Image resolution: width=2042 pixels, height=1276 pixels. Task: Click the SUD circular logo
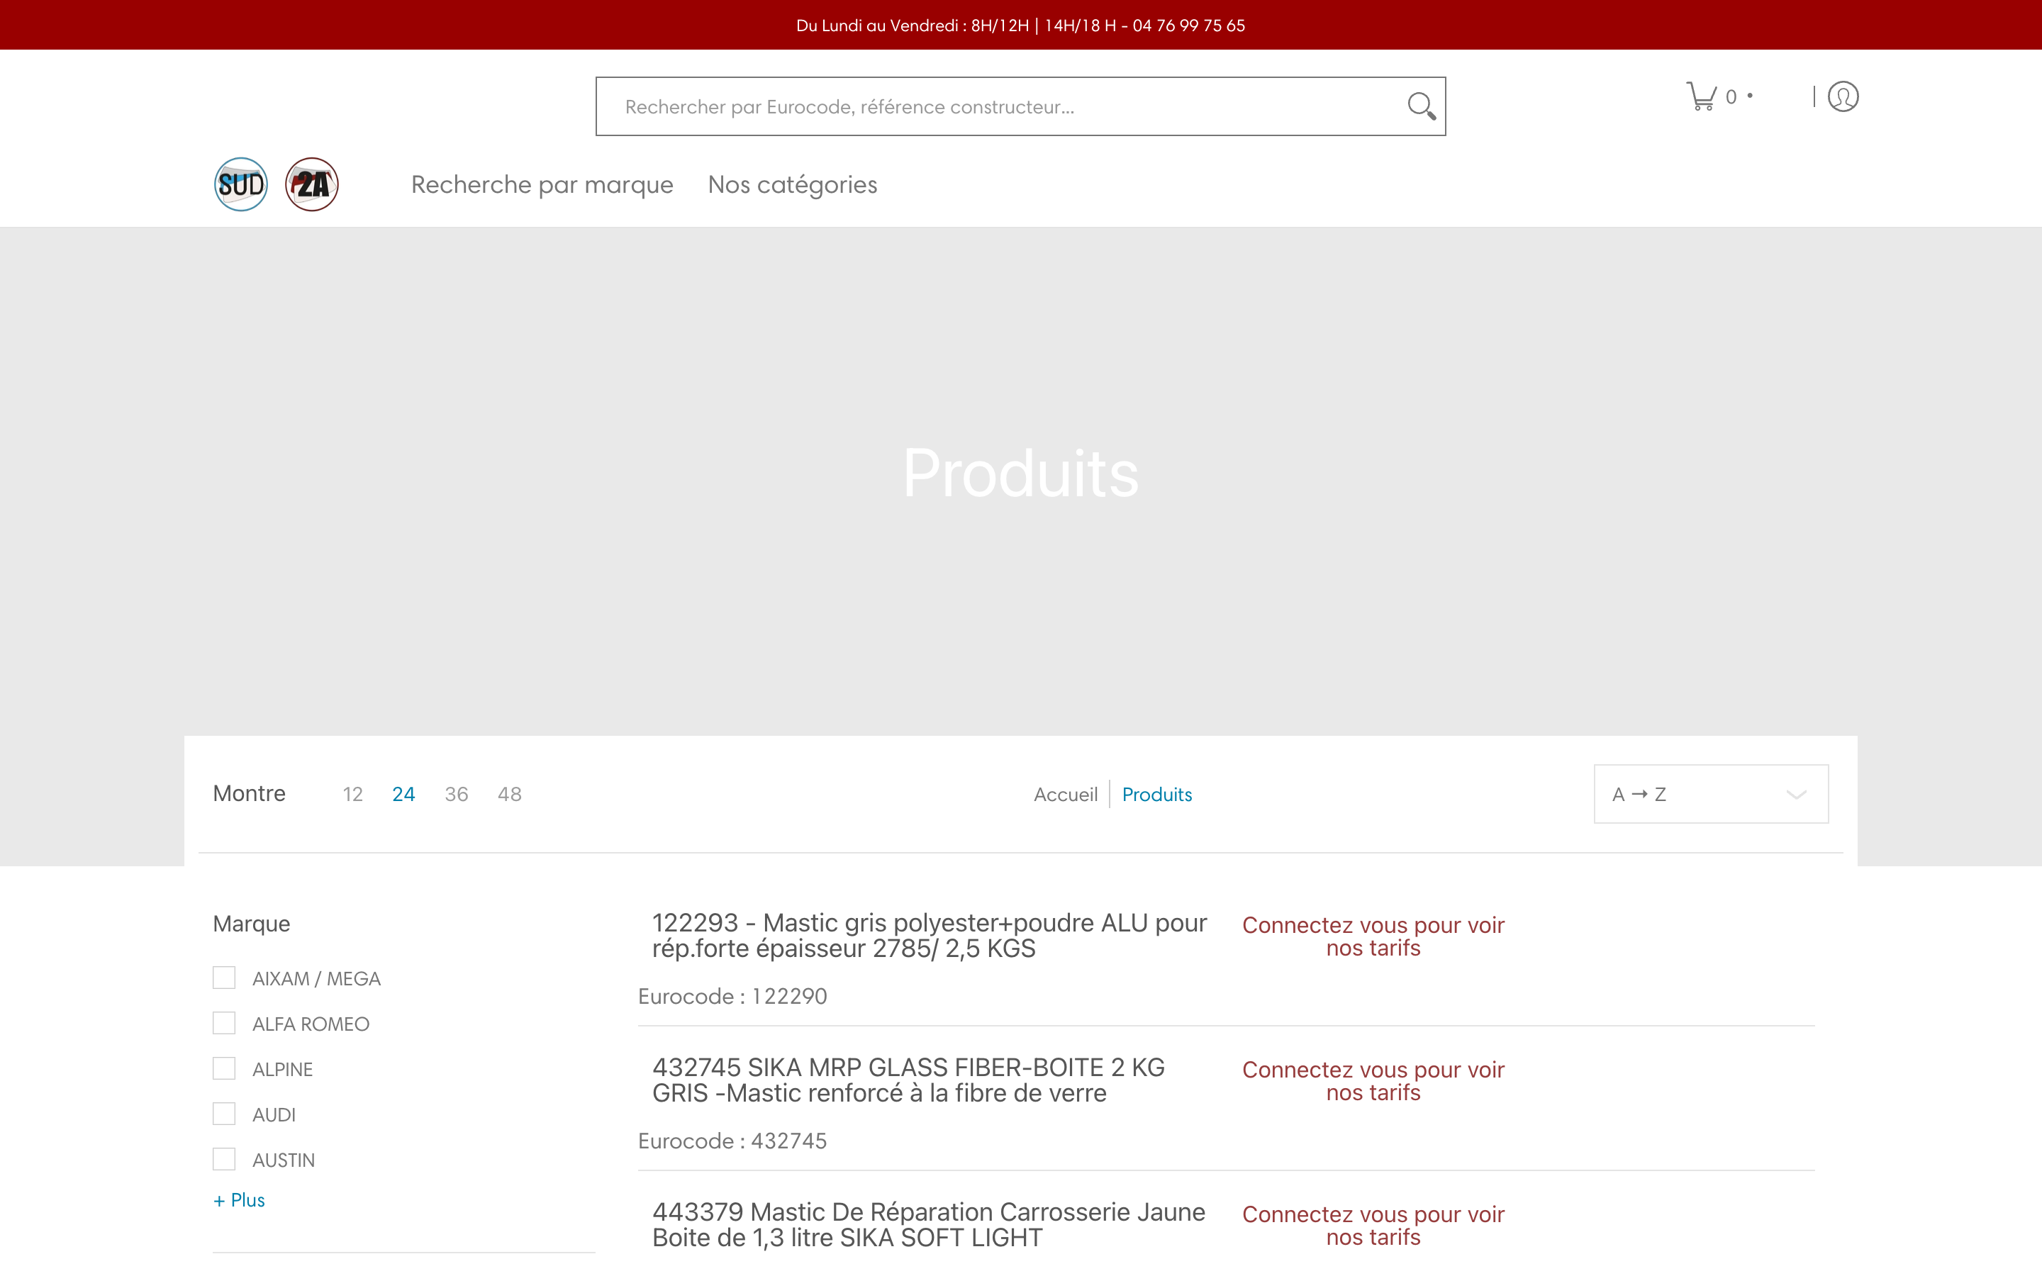tap(240, 184)
